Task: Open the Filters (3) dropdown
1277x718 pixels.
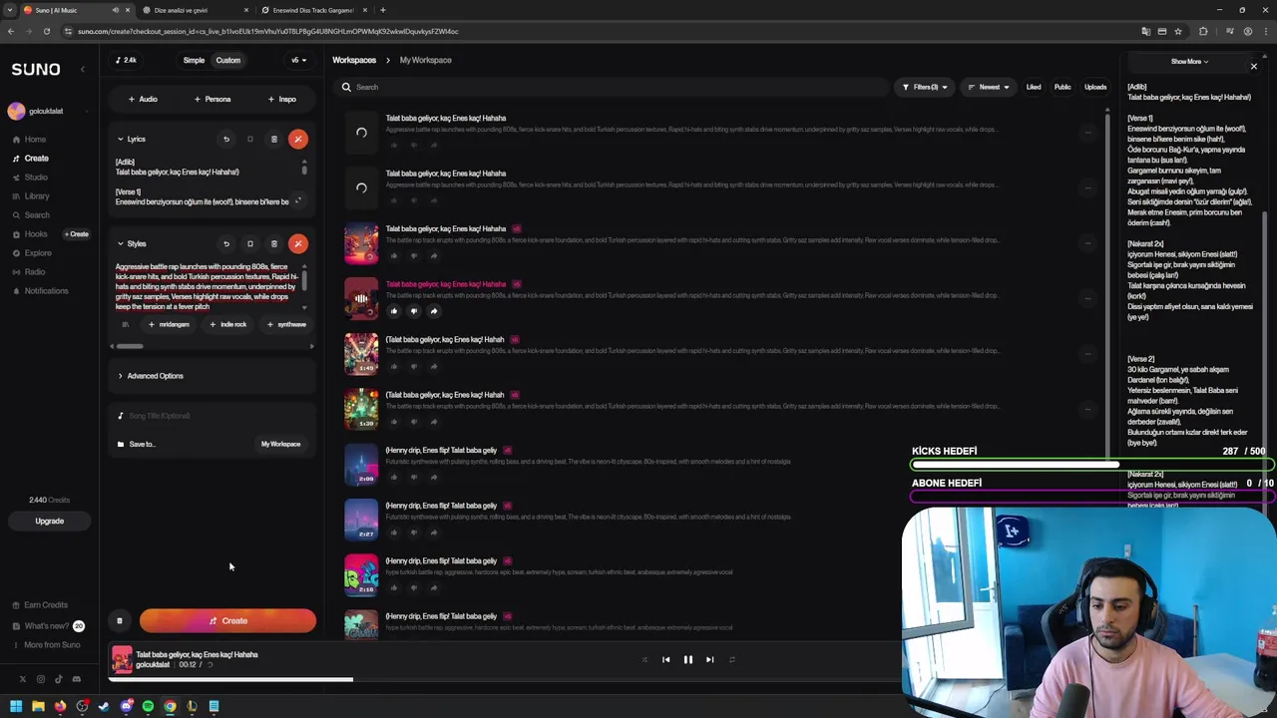Action: 924,87
